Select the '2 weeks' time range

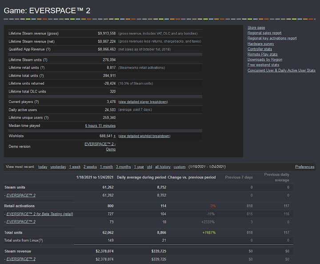pyautogui.click(x=90, y=167)
